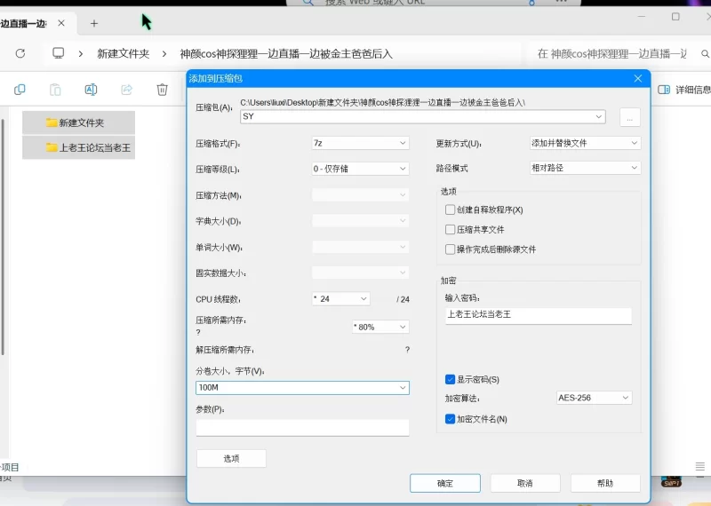This screenshot has width=711, height=506.
Task: Confirm with the 确定 button
Action: tap(445, 483)
